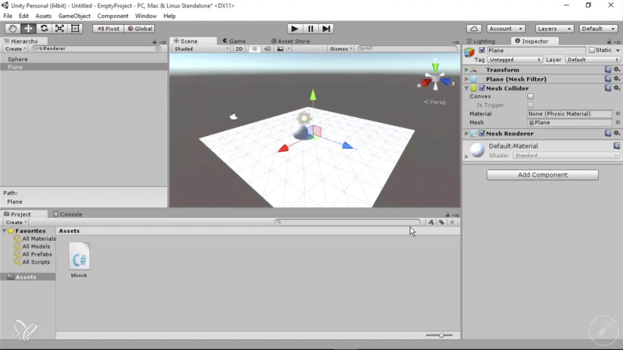The width and height of the screenshot is (623, 350).
Task: Select the Rotate tool in the toolbar
Action: (x=44, y=29)
